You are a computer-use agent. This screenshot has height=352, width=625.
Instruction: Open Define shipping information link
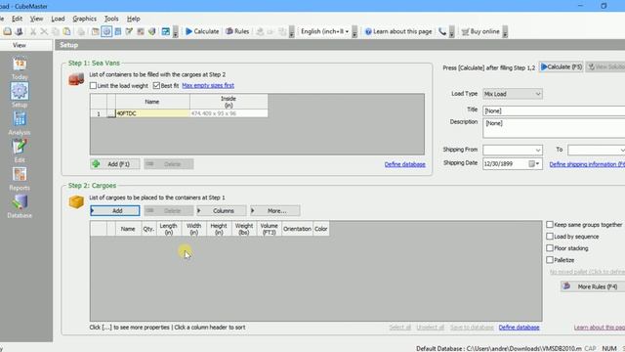[x=587, y=164]
